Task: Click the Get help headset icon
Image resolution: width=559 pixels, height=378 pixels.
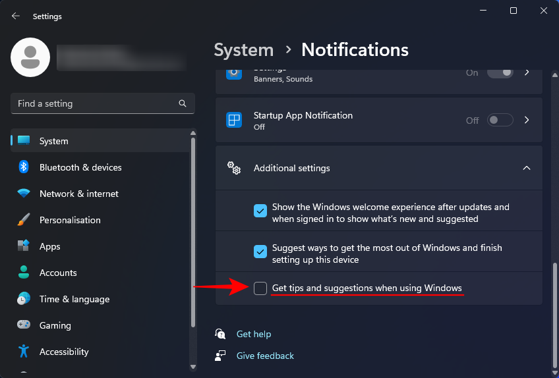Action: pyautogui.click(x=220, y=334)
